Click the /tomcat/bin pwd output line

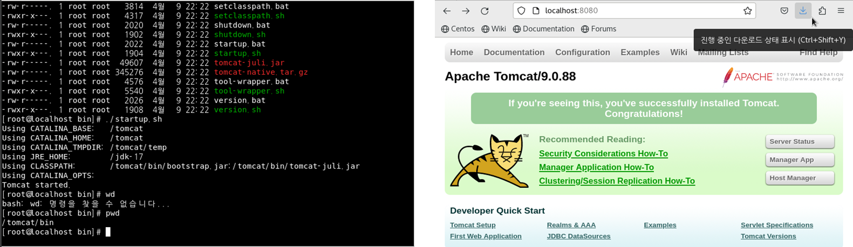(x=28, y=223)
